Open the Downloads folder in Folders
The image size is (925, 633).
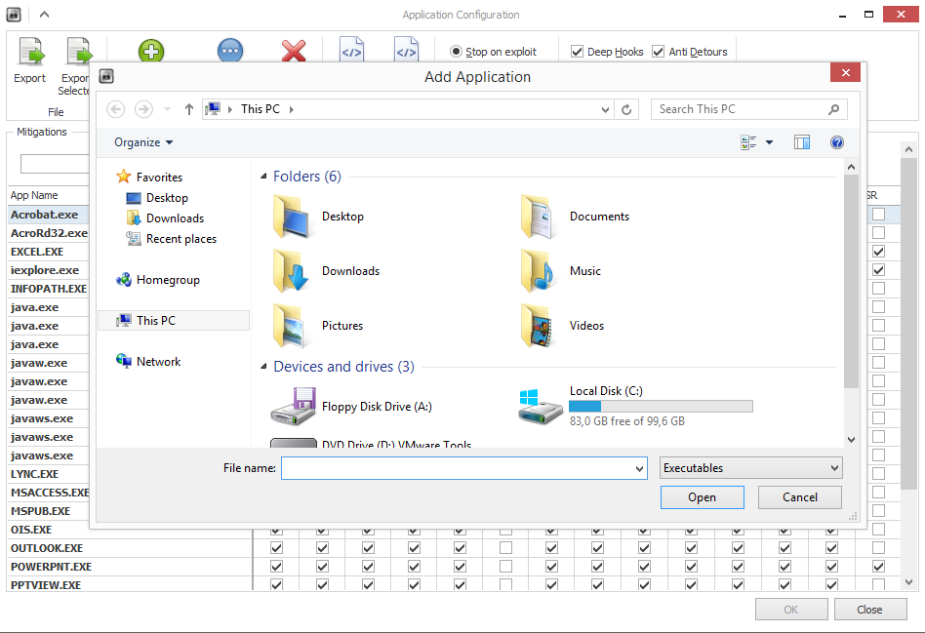291,271
